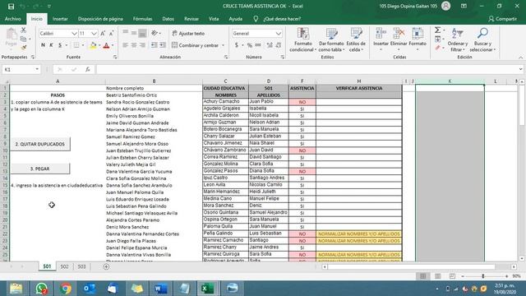Open Formato condicional menu
Screen dimensions: 526x296
pos(303,39)
